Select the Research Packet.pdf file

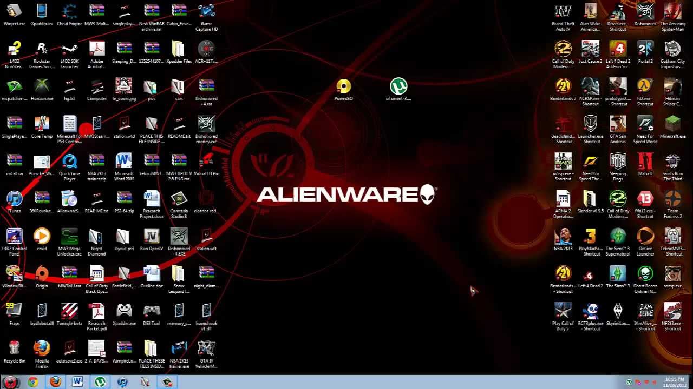click(97, 317)
